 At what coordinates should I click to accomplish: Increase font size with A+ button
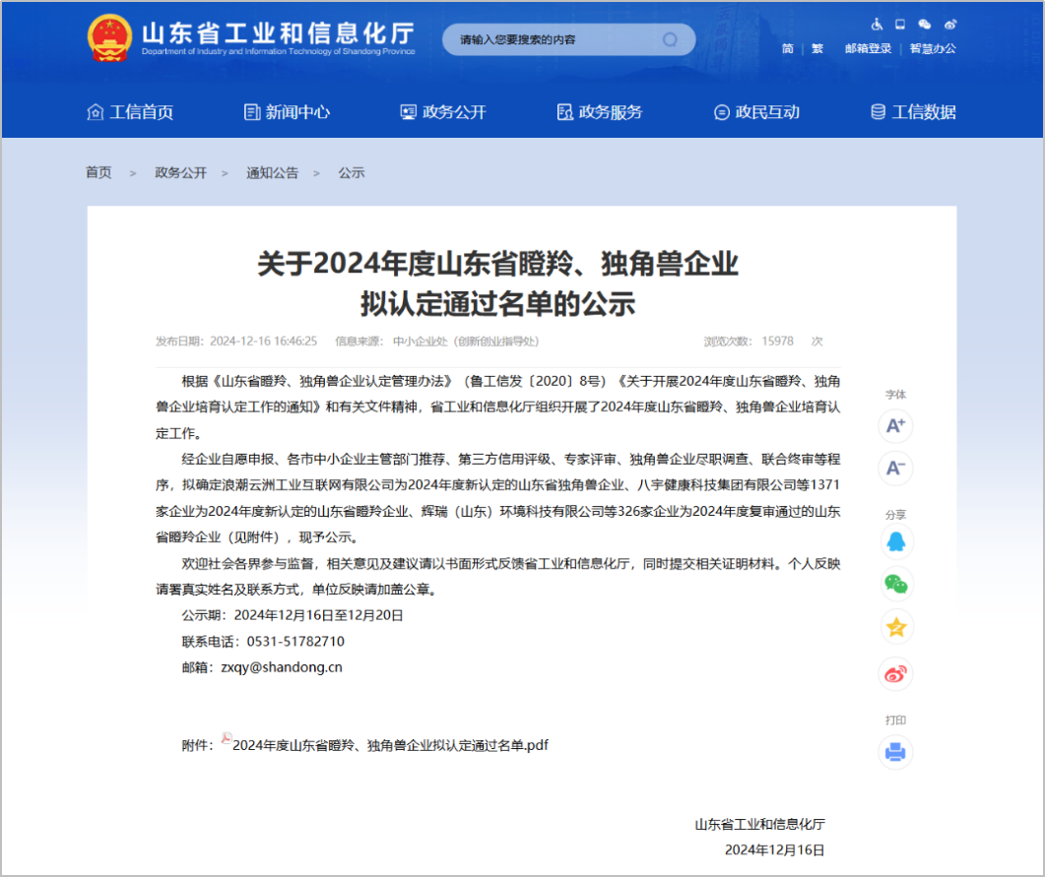pos(895,426)
